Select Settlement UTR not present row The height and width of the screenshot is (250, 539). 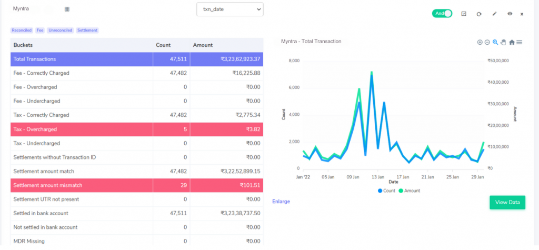pyautogui.click(x=137, y=199)
